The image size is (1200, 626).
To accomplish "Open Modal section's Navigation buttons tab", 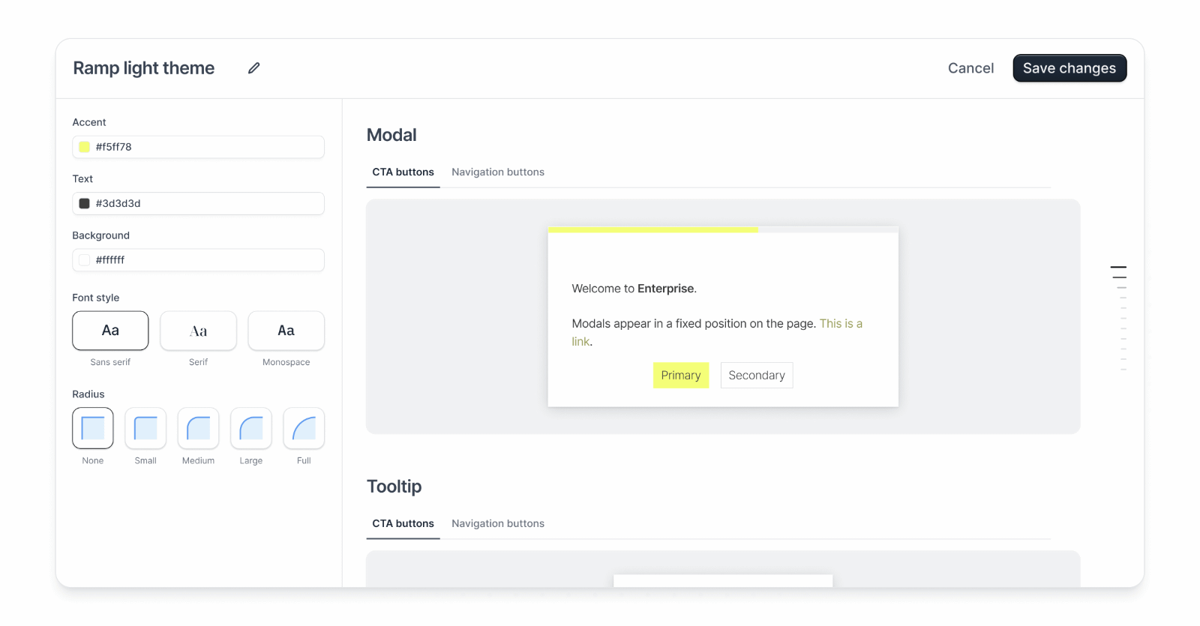I will 498,172.
